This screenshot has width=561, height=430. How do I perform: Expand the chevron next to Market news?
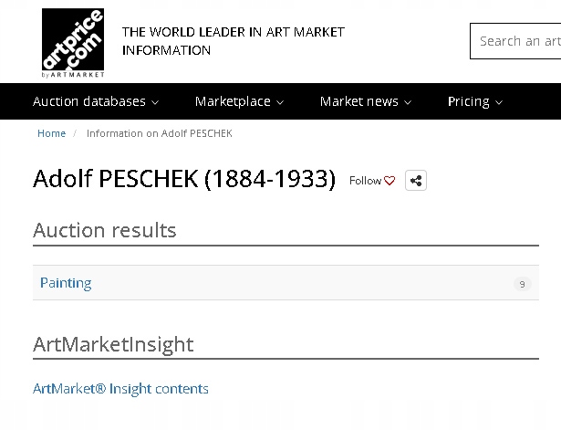click(x=408, y=102)
